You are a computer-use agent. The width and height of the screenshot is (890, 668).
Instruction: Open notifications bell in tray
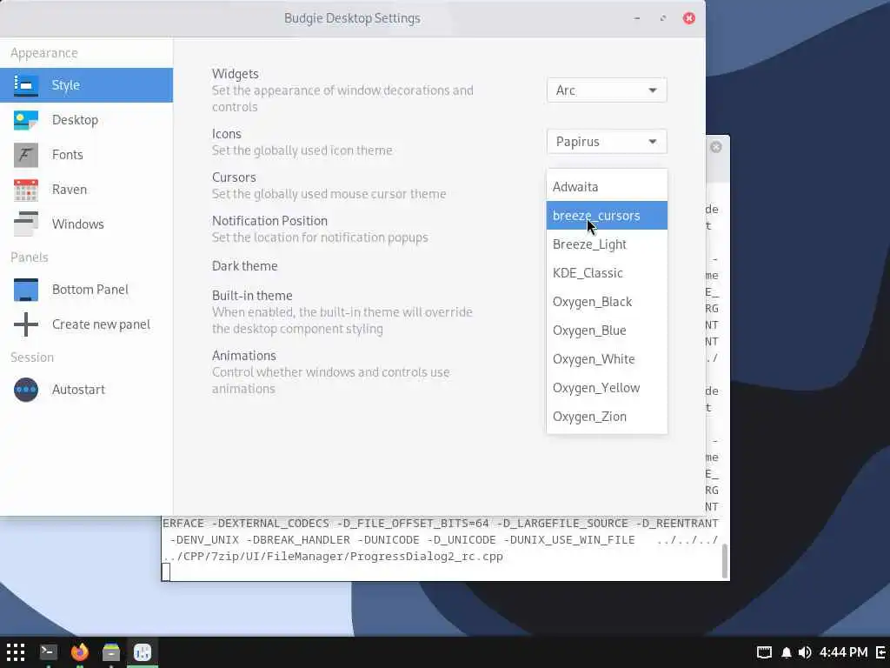point(786,652)
